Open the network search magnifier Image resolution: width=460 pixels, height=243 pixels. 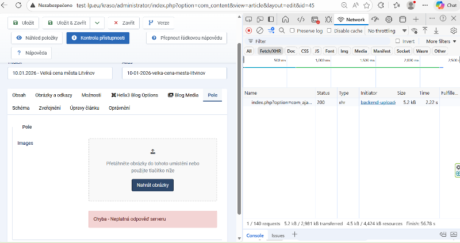coord(281,30)
